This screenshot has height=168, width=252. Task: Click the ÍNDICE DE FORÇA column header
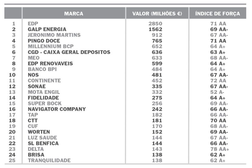217,13
